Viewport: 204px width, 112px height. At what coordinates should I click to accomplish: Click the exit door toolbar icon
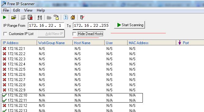click(x=82, y=17)
